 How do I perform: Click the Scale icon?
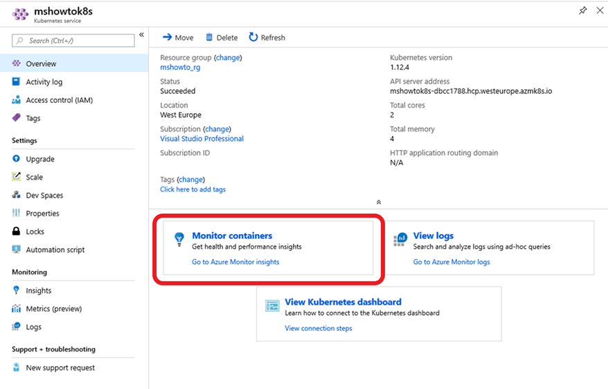[17, 176]
